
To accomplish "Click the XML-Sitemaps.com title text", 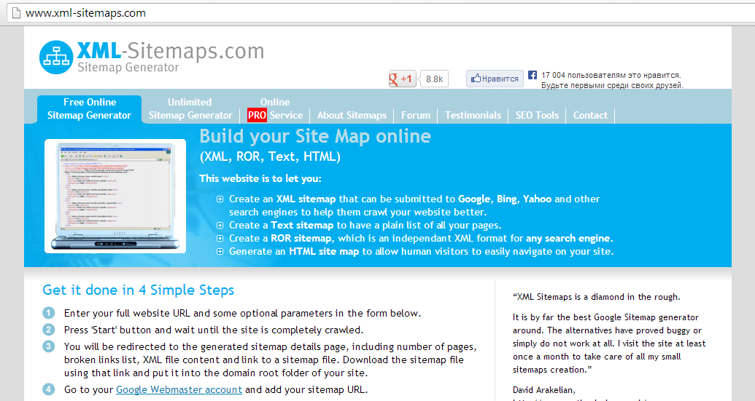I will [171, 51].
